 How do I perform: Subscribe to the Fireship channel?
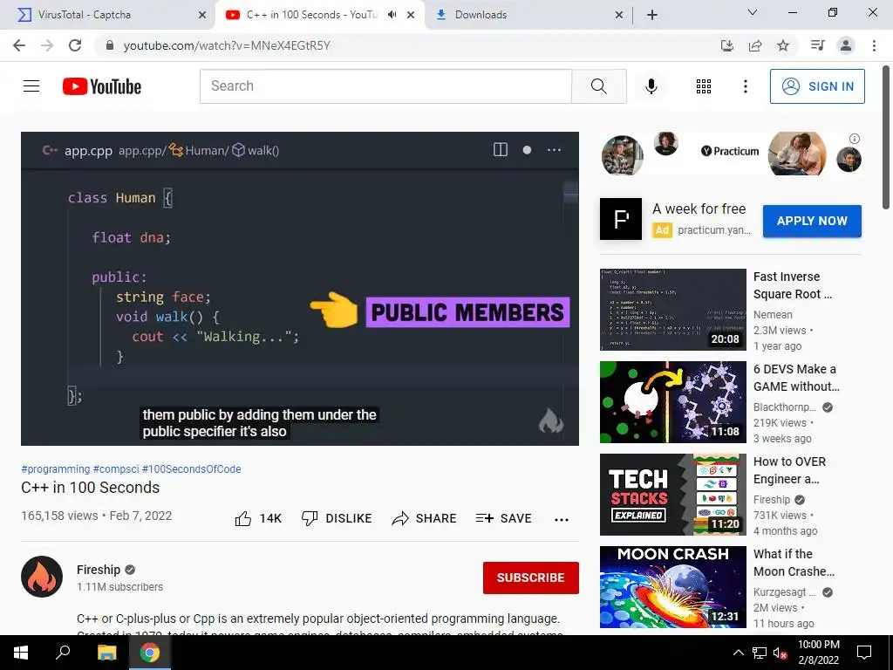(531, 578)
